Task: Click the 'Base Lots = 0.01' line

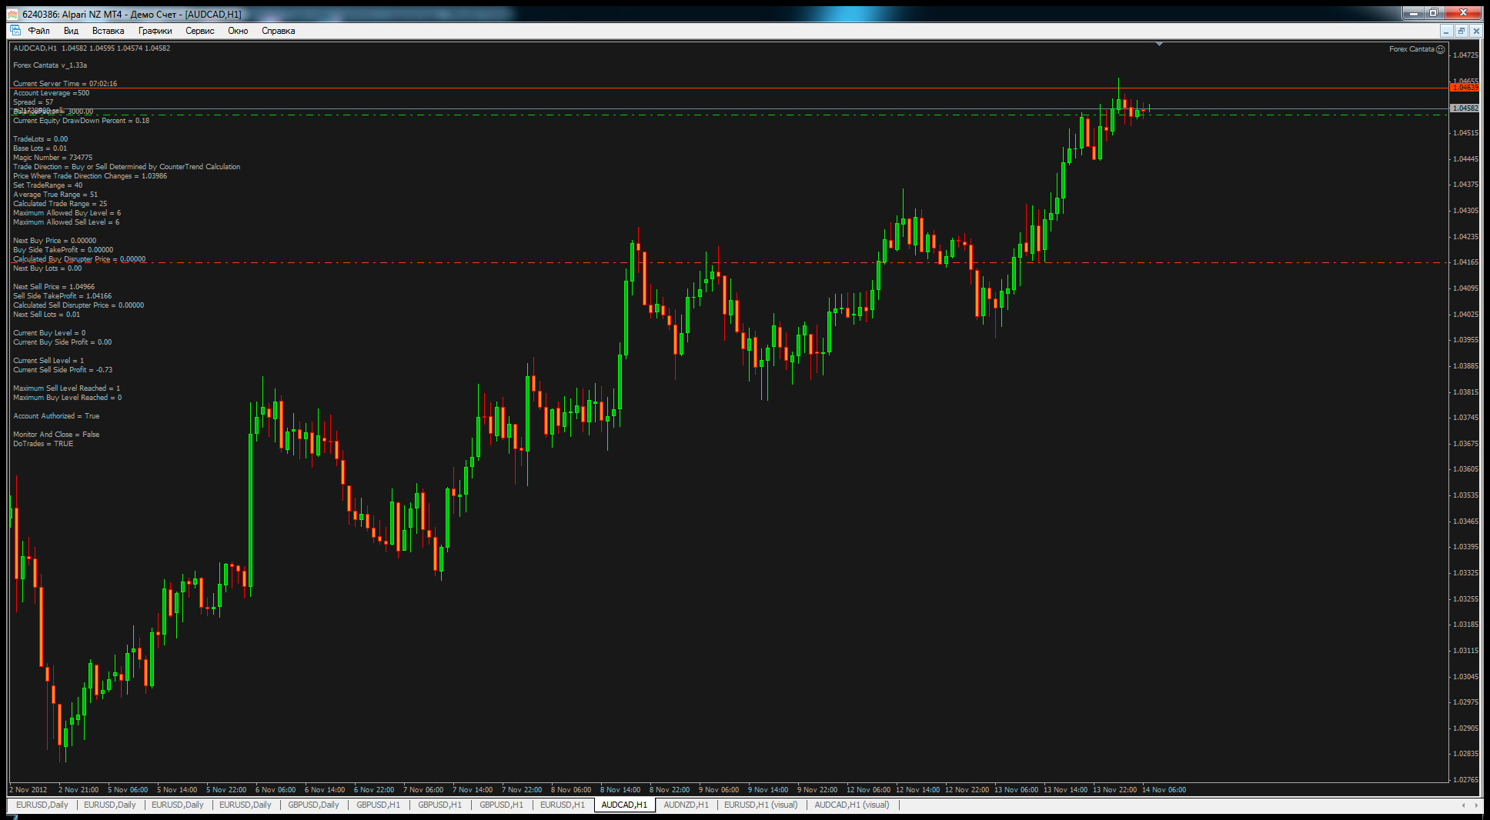Action: click(40, 148)
